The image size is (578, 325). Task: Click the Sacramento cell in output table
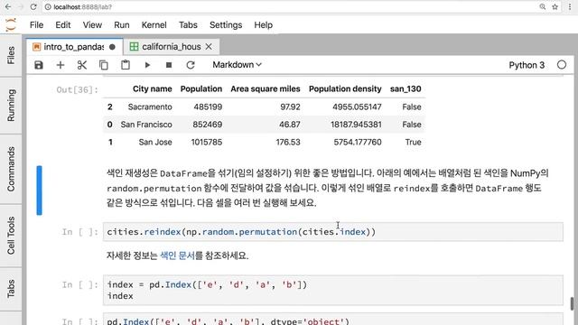point(150,107)
